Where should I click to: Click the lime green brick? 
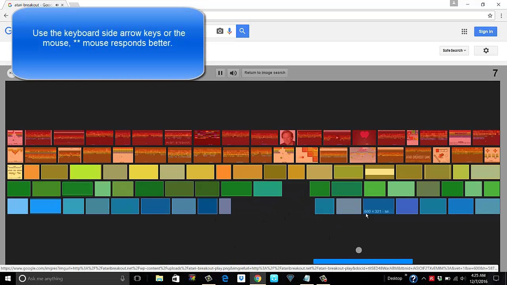[85, 172]
